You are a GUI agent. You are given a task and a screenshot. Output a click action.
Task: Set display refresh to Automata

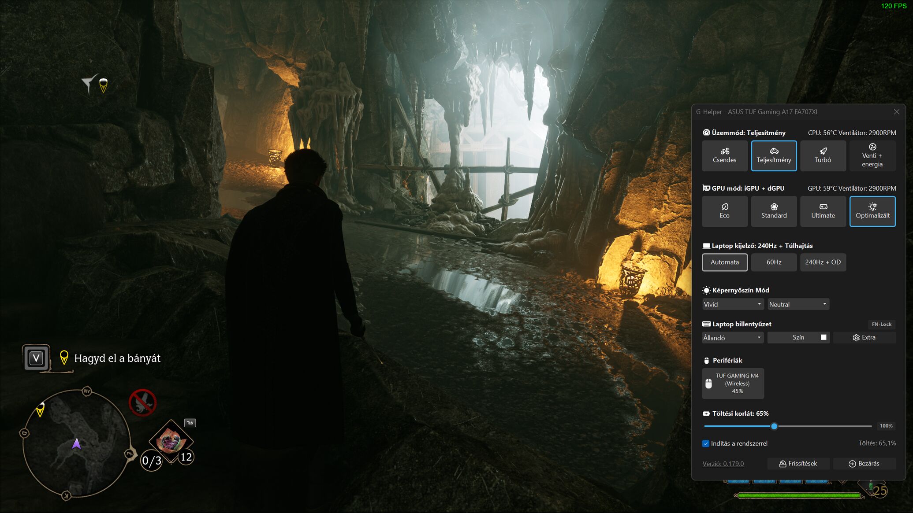pos(724,262)
